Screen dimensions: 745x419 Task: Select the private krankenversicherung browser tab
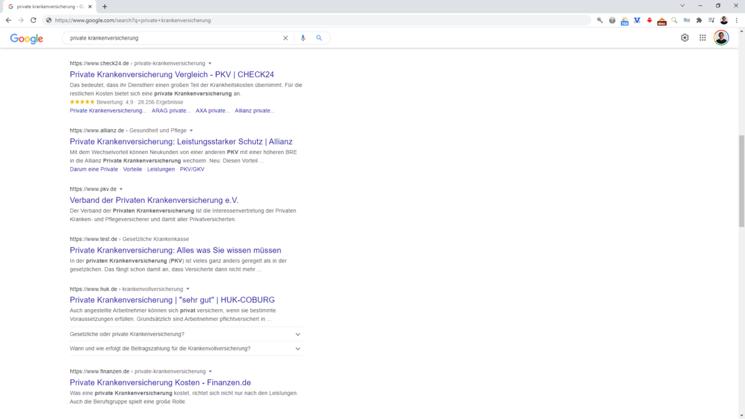coord(50,6)
